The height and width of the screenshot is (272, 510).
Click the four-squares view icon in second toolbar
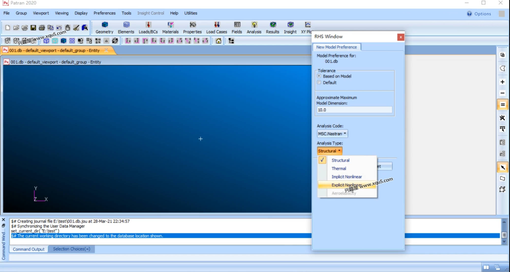pos(72,41)
